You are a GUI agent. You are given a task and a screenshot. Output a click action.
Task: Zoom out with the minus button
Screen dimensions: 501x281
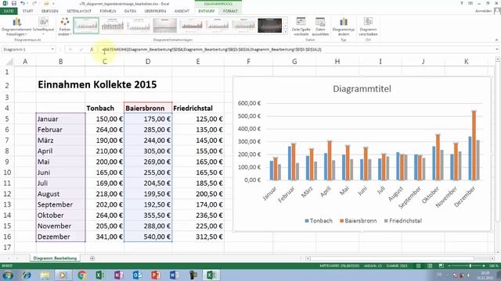click(x=449, y=265)
